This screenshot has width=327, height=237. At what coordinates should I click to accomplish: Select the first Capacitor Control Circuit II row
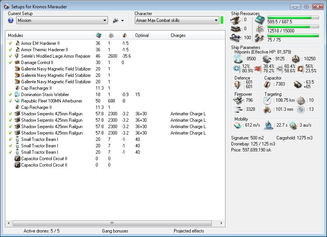[115, 159]
